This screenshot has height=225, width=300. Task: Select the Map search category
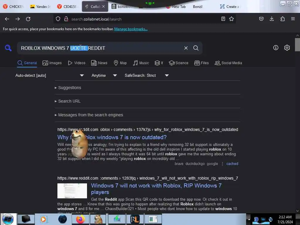(120, 63)
